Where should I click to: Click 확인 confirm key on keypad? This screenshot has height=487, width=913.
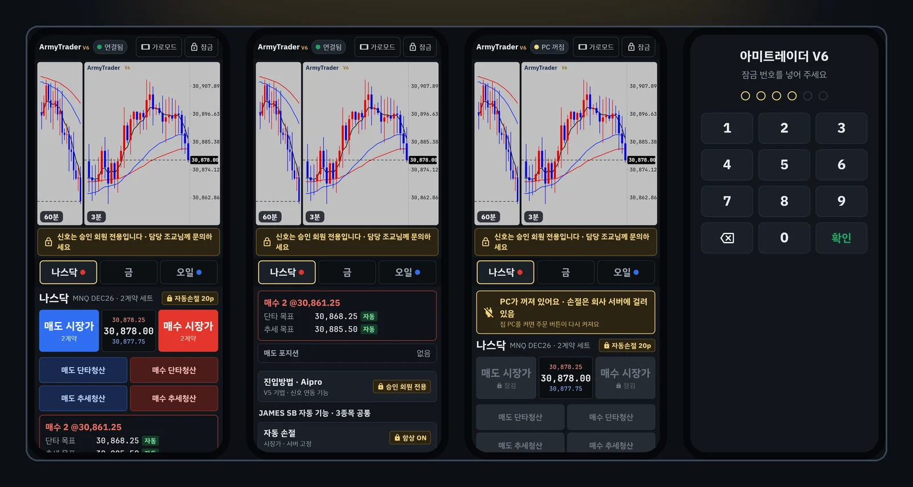tap(841, 238)
